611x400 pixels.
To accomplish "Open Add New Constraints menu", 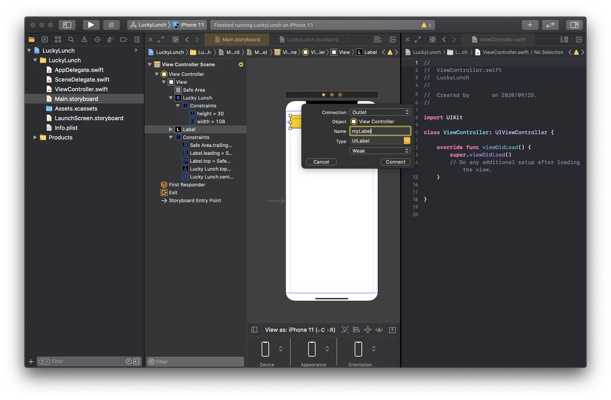I will pos(368,330).
